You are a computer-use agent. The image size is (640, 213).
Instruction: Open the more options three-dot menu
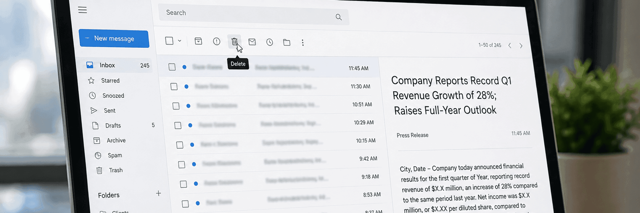(303, 43)
